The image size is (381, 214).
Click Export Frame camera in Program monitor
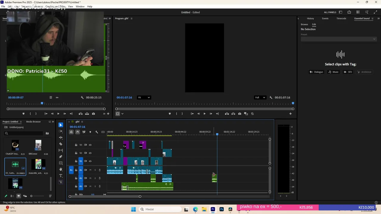coord(240,114)
